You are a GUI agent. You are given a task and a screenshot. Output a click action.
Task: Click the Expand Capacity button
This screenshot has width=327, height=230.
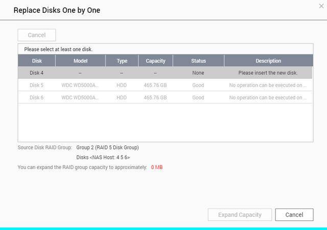(240, 215)
